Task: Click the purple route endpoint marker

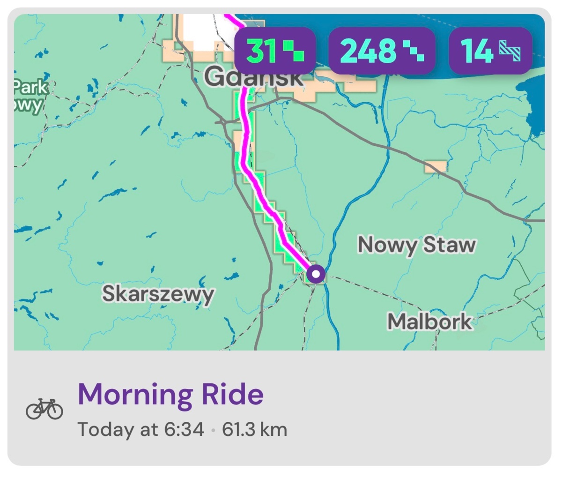Action: click(316, 273)
